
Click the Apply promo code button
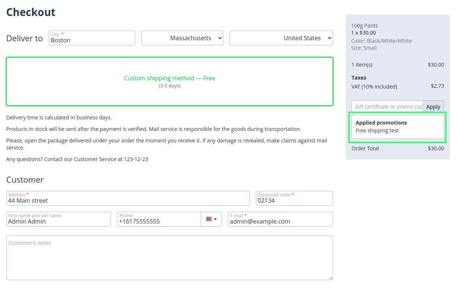point(433,107)
